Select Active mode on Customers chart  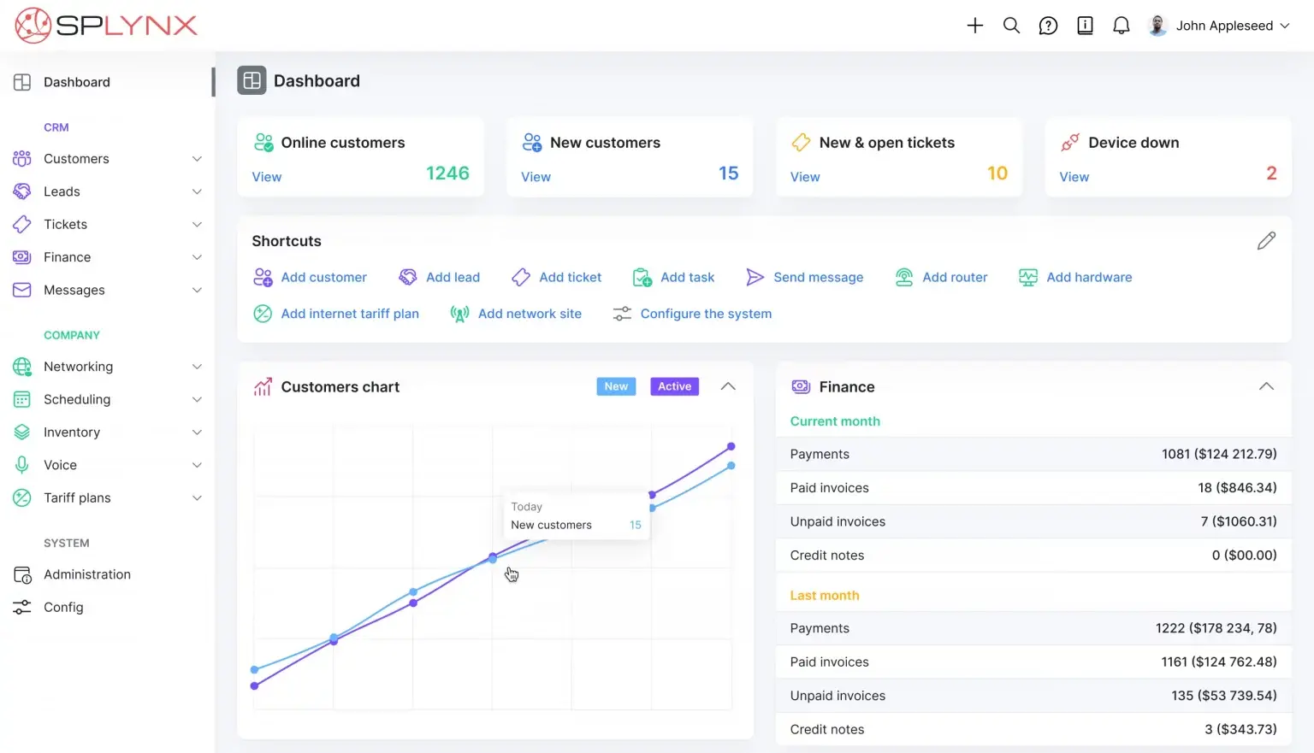[x=673, y=386]
